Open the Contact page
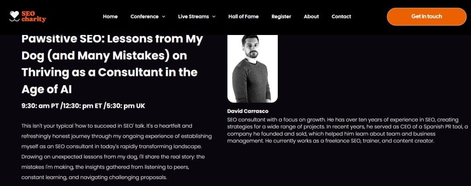 pos(341,17)
